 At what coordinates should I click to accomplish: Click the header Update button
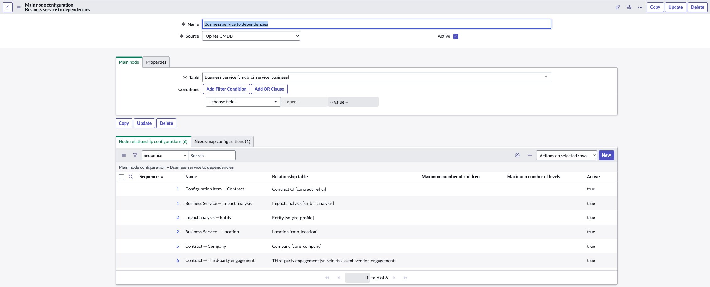coord(675,7)
